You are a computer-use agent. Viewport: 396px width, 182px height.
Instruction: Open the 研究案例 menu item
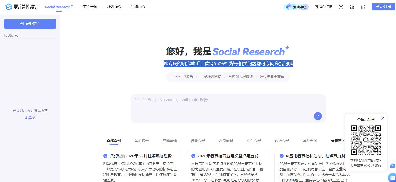click(x=90, y=7)
